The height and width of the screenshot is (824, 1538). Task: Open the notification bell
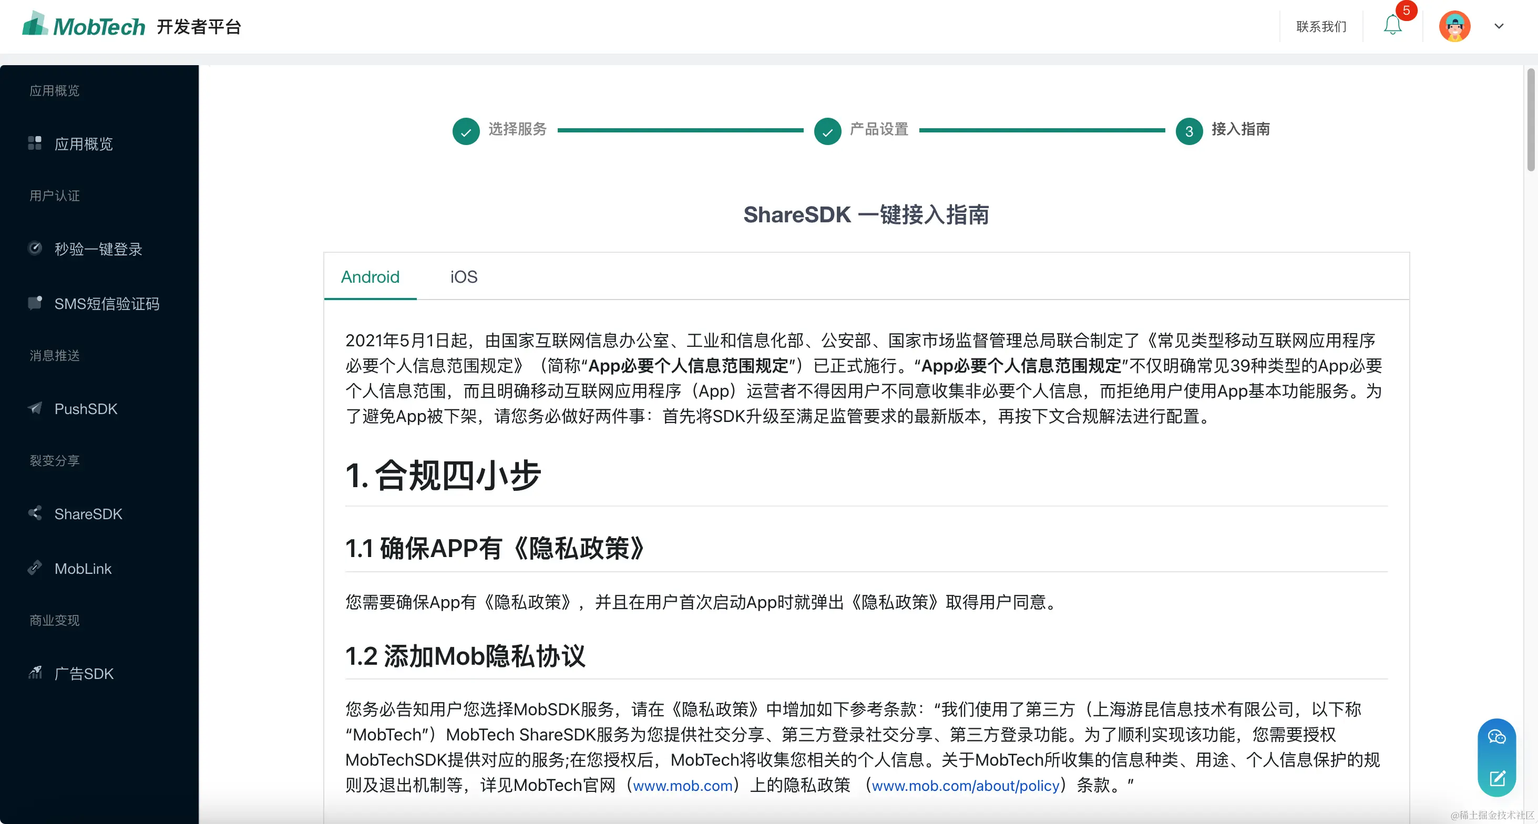pos(1392,25)
